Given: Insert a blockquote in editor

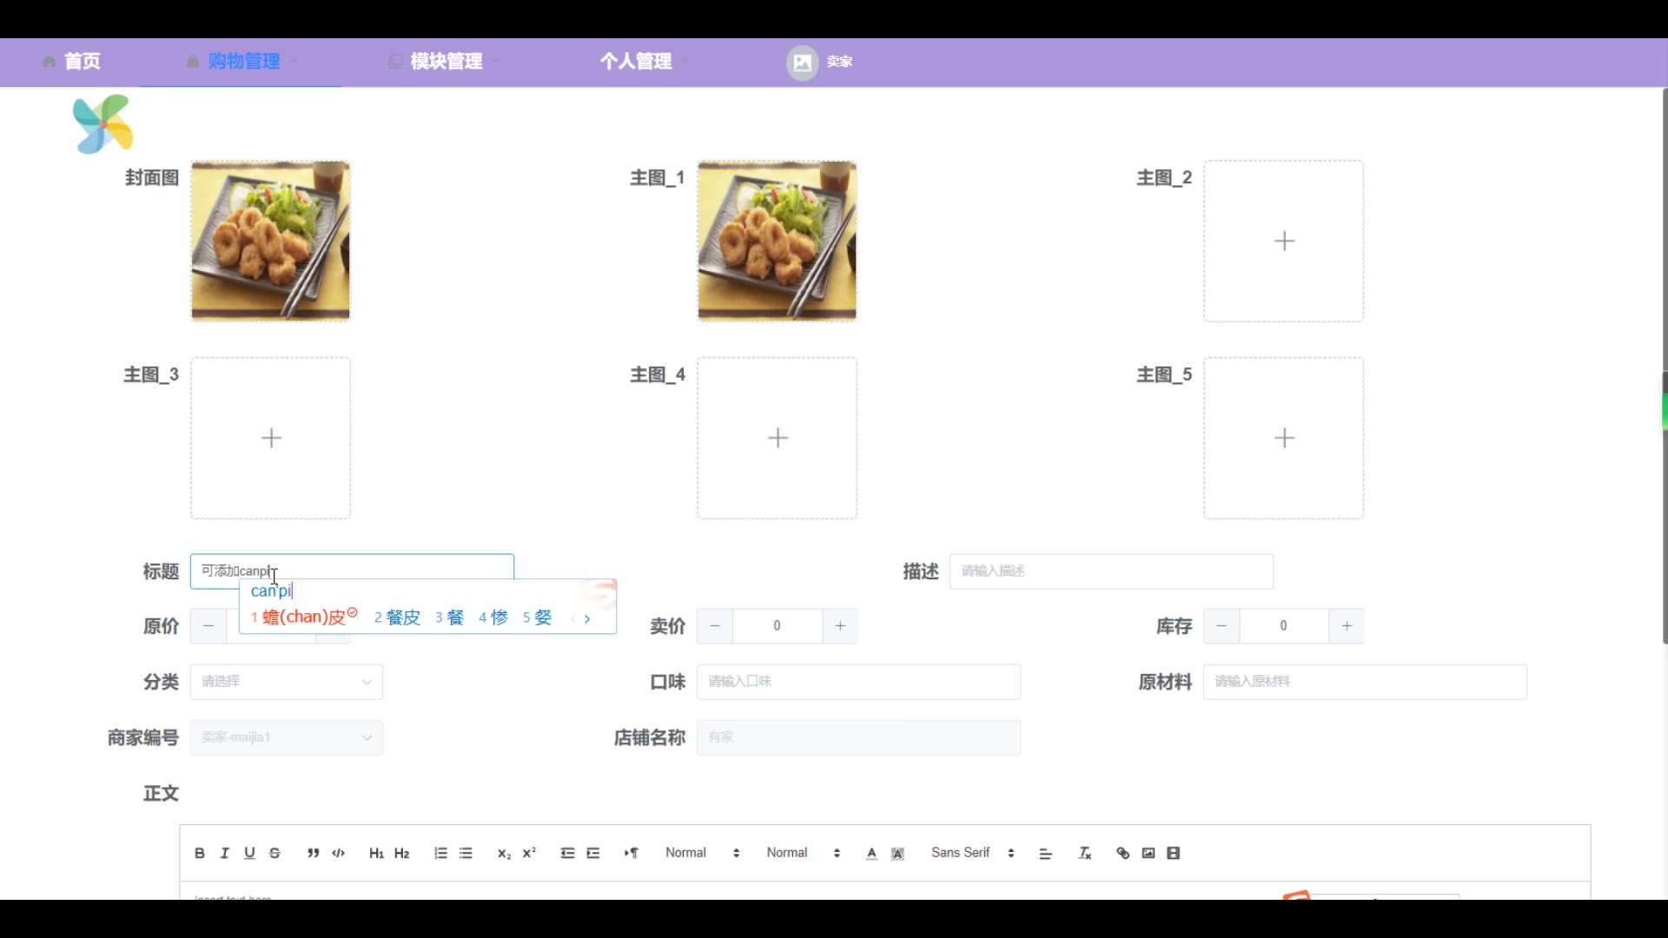Looking at the screenshot, I should 313,854.
